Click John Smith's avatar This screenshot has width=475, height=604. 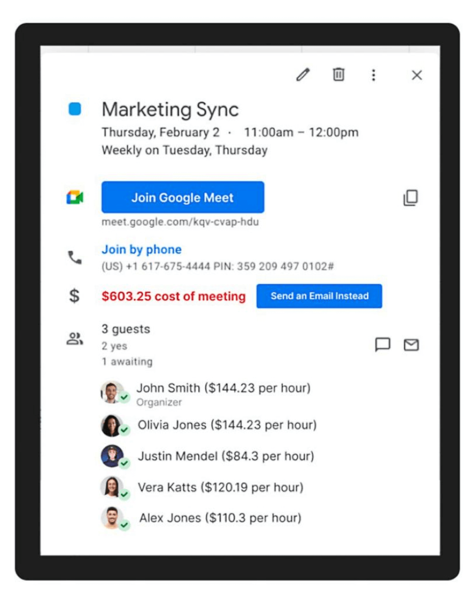(112, 392)
